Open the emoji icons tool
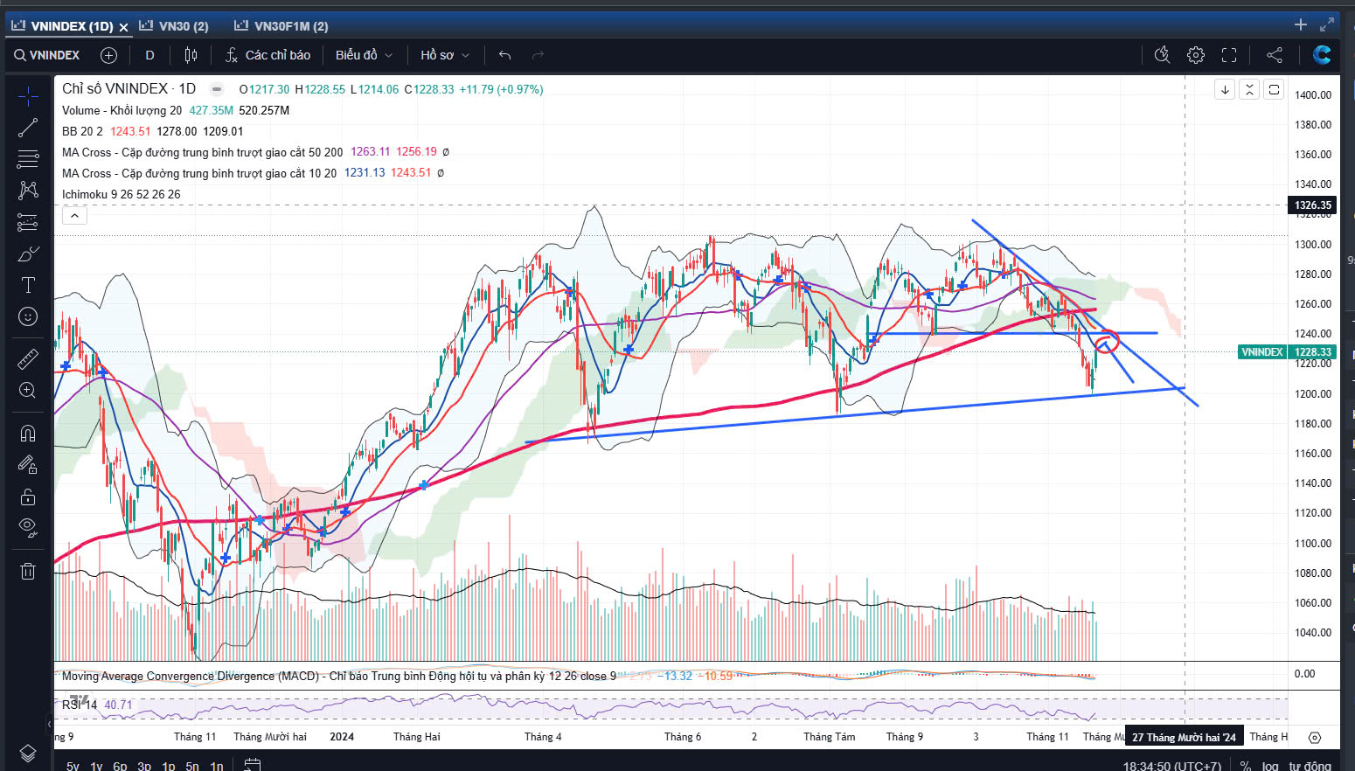Viewport: 1355px width, 771px height. [28, 316]
